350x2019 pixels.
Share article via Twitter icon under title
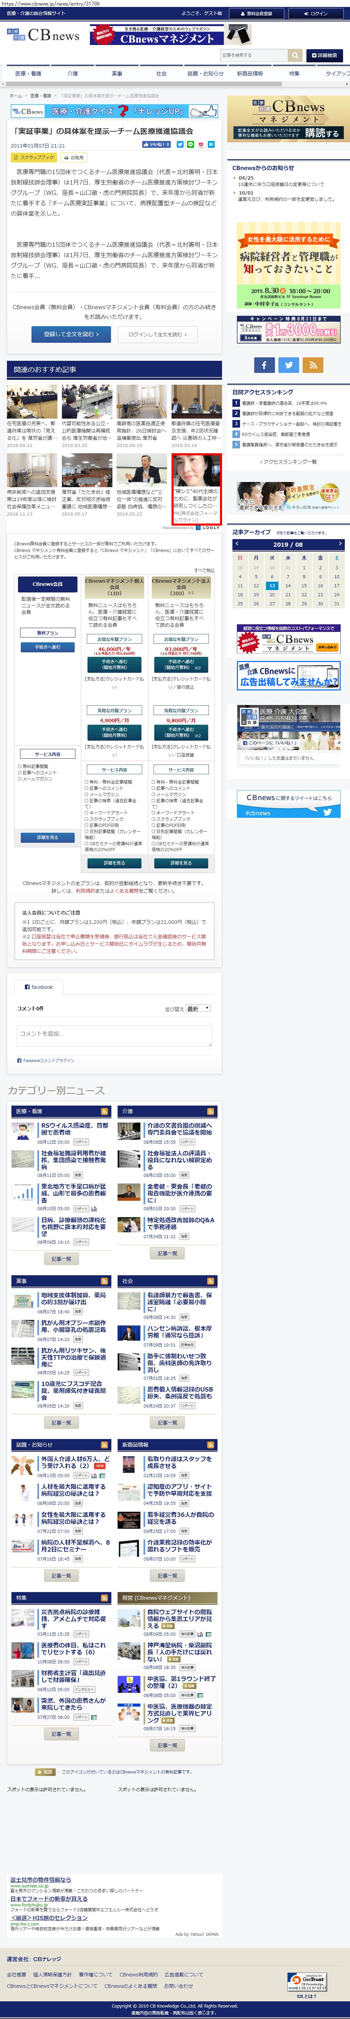[180, 144]
